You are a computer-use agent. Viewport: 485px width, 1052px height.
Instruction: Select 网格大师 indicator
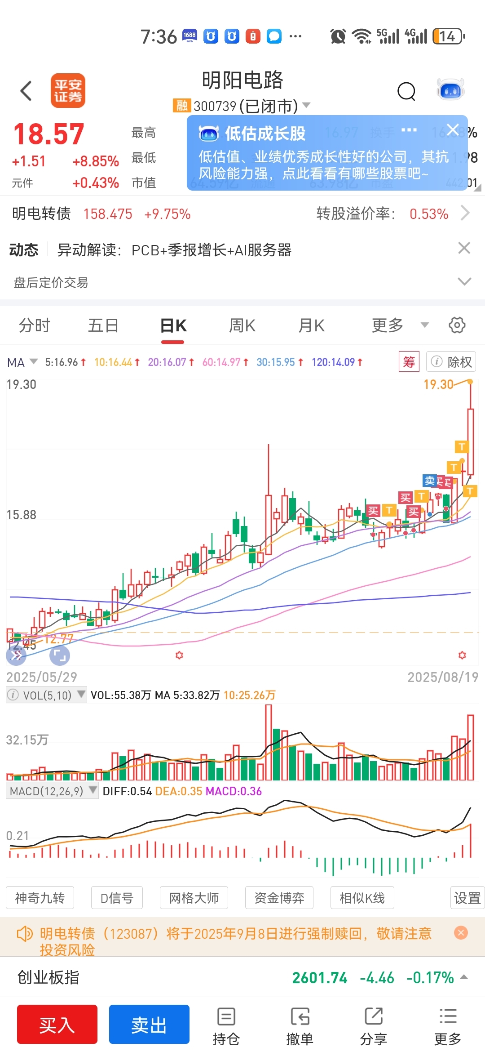tap(194, 898)
